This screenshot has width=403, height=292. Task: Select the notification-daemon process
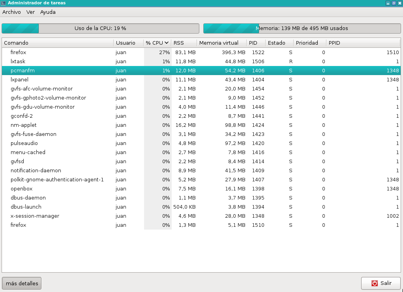pos(201,171)
